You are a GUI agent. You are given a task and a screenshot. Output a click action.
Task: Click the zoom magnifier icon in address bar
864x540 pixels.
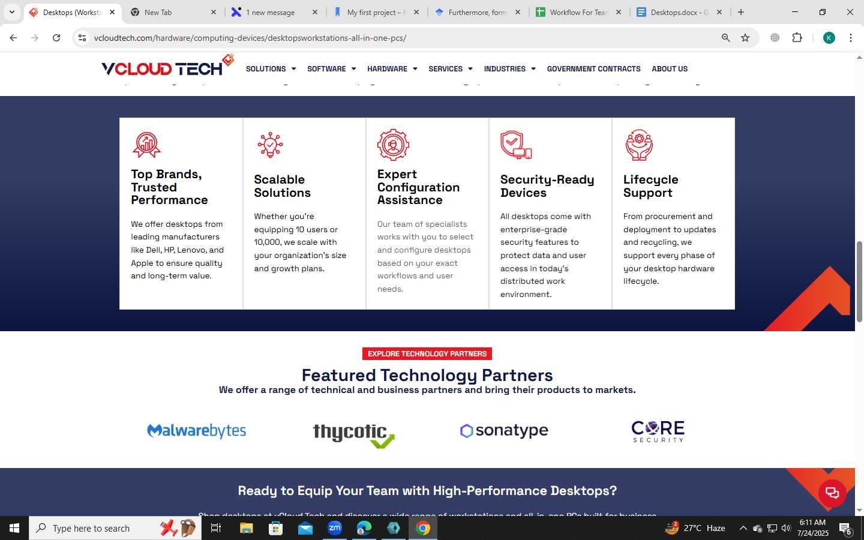(725, 38)
